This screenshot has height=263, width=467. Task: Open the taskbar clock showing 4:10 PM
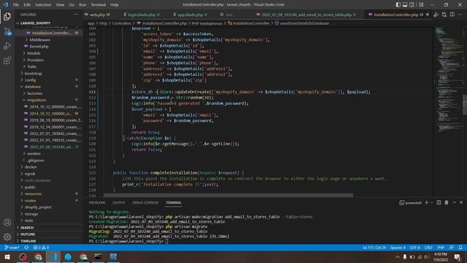click(441, 256)
